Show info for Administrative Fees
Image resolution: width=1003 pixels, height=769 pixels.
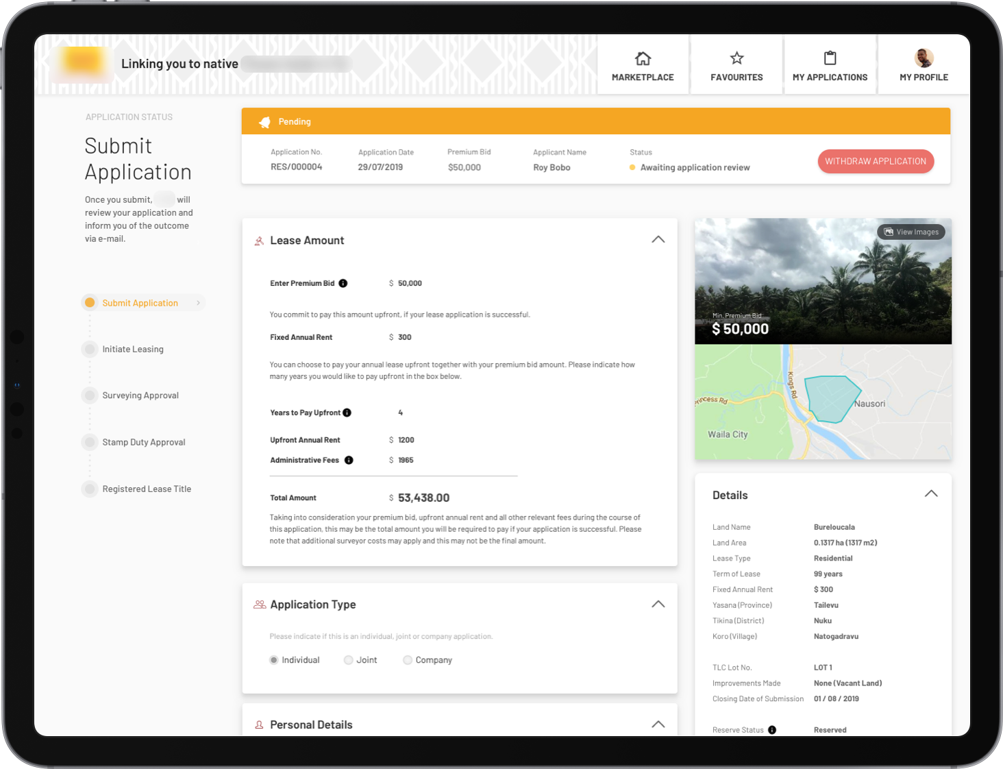[x=349, y=460]
